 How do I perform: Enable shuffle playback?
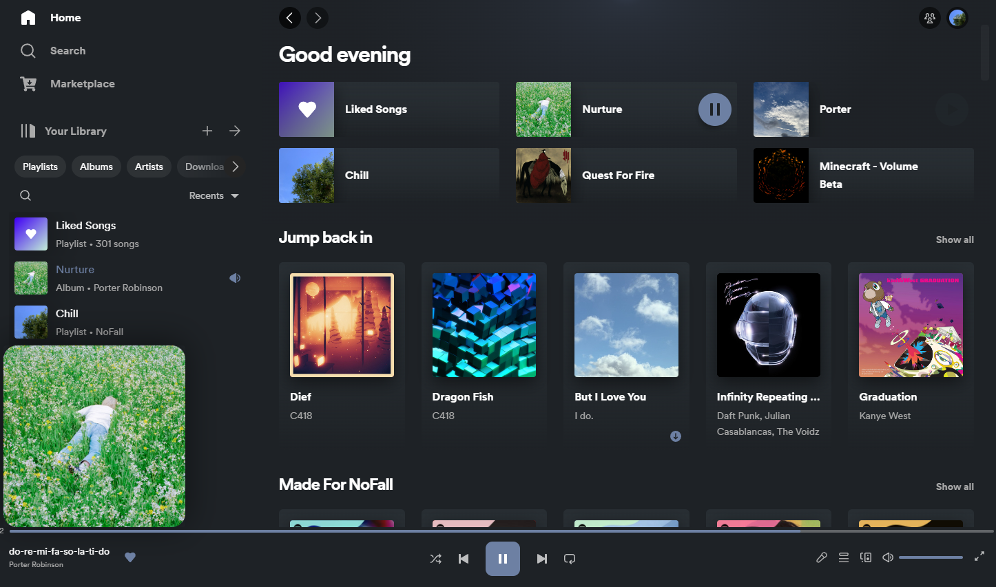[x=435, y=558]
